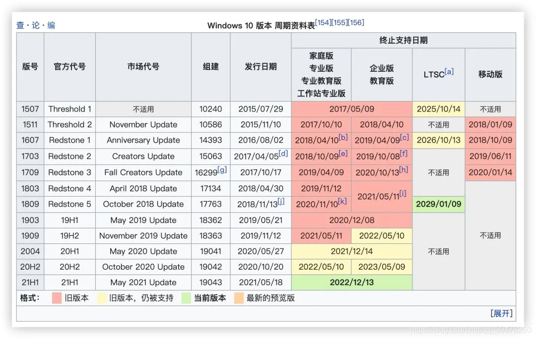The height and width of the screenshot is (339, 536).
Task: Click the yellow 2021/12/14 cell
Action: (x=352, y=251)
